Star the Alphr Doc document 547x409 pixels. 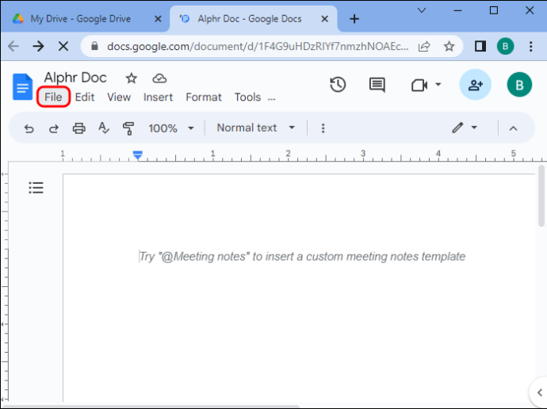coord(131,78)
